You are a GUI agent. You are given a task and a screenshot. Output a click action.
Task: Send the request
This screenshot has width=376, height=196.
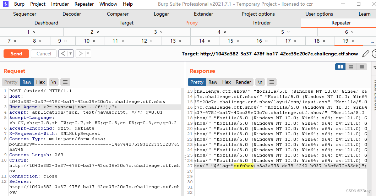tap(16, 54)
